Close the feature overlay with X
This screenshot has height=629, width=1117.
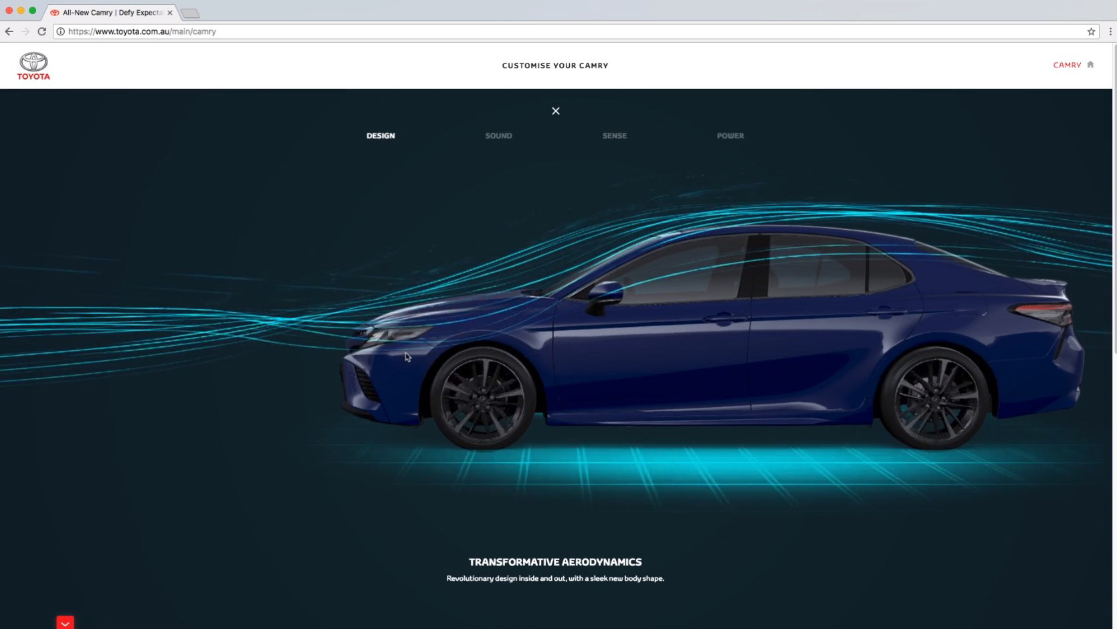tap(556, 111)
